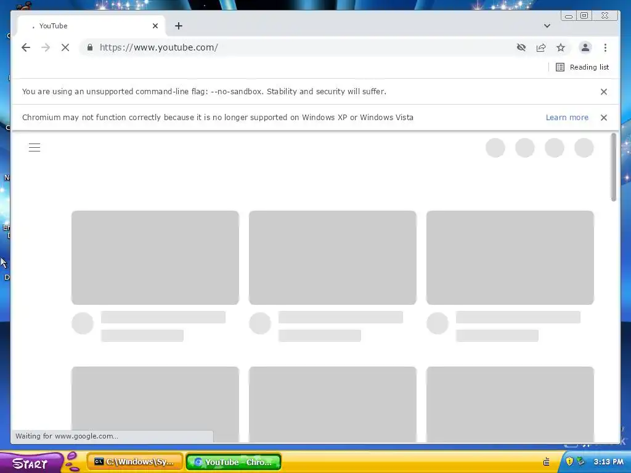Click the padlock site info icon
The height and width of the screenshot is (473, 631).
(90, 47)
